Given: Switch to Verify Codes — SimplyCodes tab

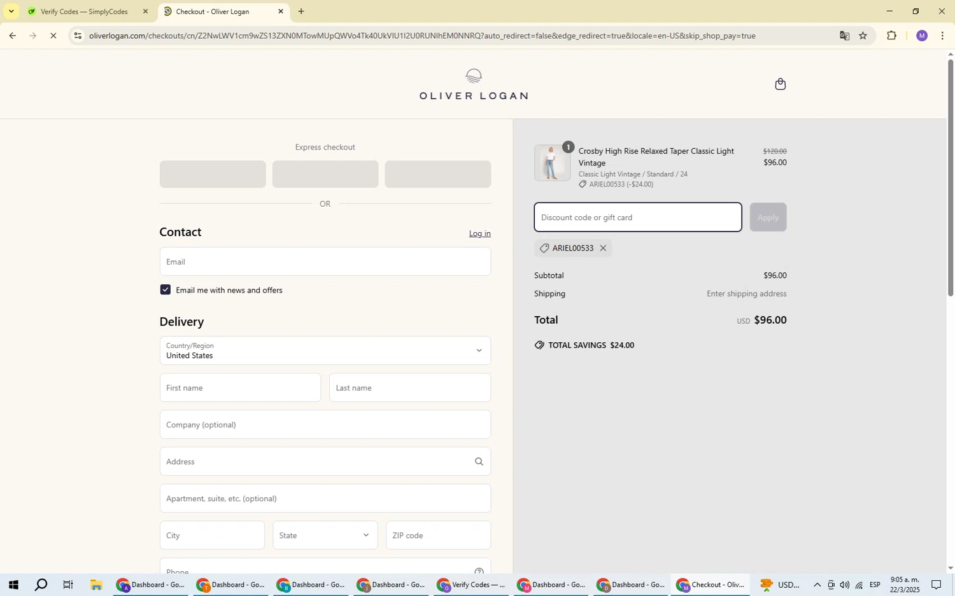Looking at the screenshot, I should 84,11.
